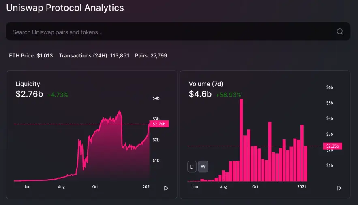Click the +58.93% volume change

click(x=228, y=95)
